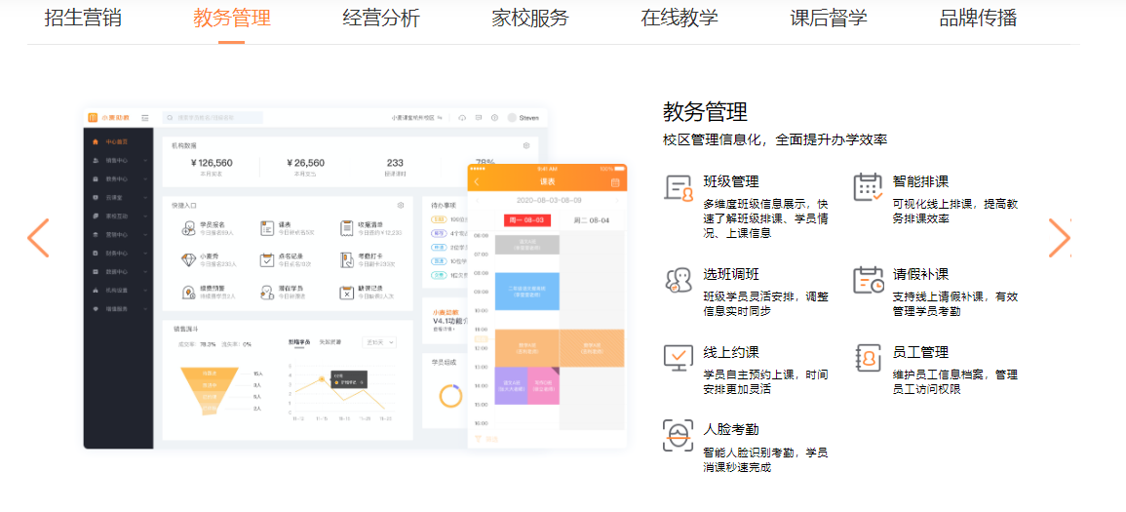Expand the 财务中心 sidebar menu

pos(119,254)
